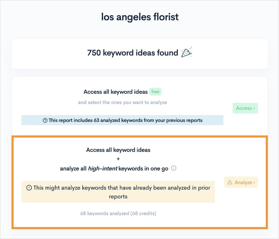Image resolution: width=279 pixels, height=239 pixels.
Task: Click the blue banner about 63 analyzed keywords
Action: [122, 120]
